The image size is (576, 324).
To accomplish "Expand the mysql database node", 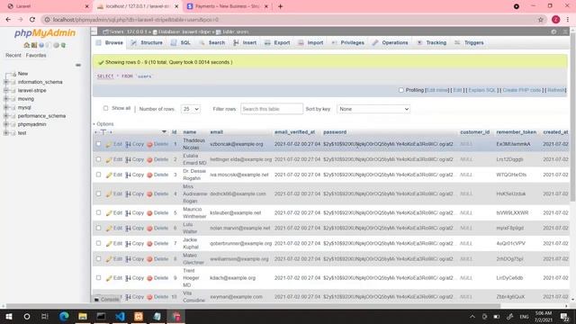I will [6, 107].
